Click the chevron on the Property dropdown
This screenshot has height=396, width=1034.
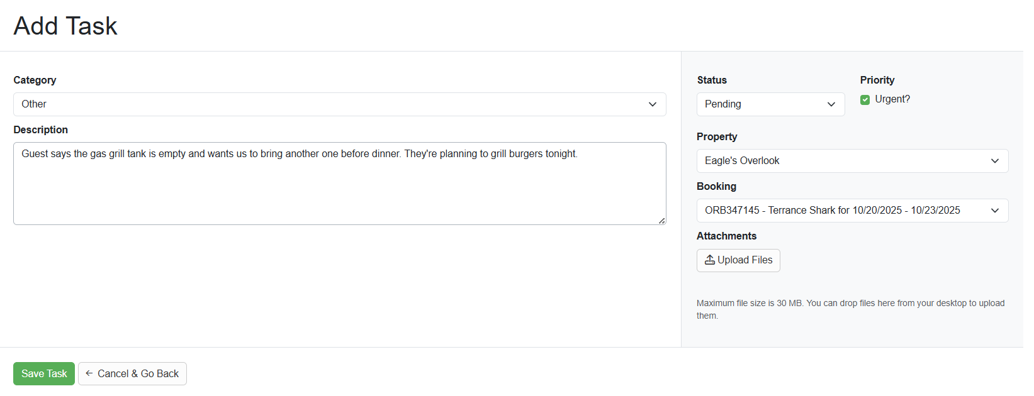995,160
